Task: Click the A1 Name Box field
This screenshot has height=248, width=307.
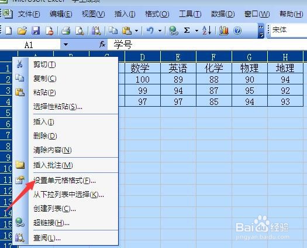Action: [x=30, y=45]
